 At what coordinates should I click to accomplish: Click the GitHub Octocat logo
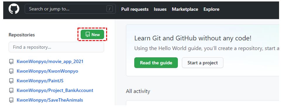click(x=14, y=9)
